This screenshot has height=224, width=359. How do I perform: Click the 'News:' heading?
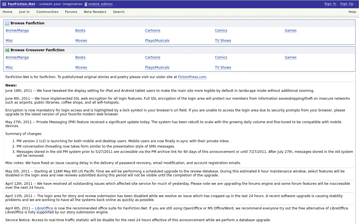point(11,85)
